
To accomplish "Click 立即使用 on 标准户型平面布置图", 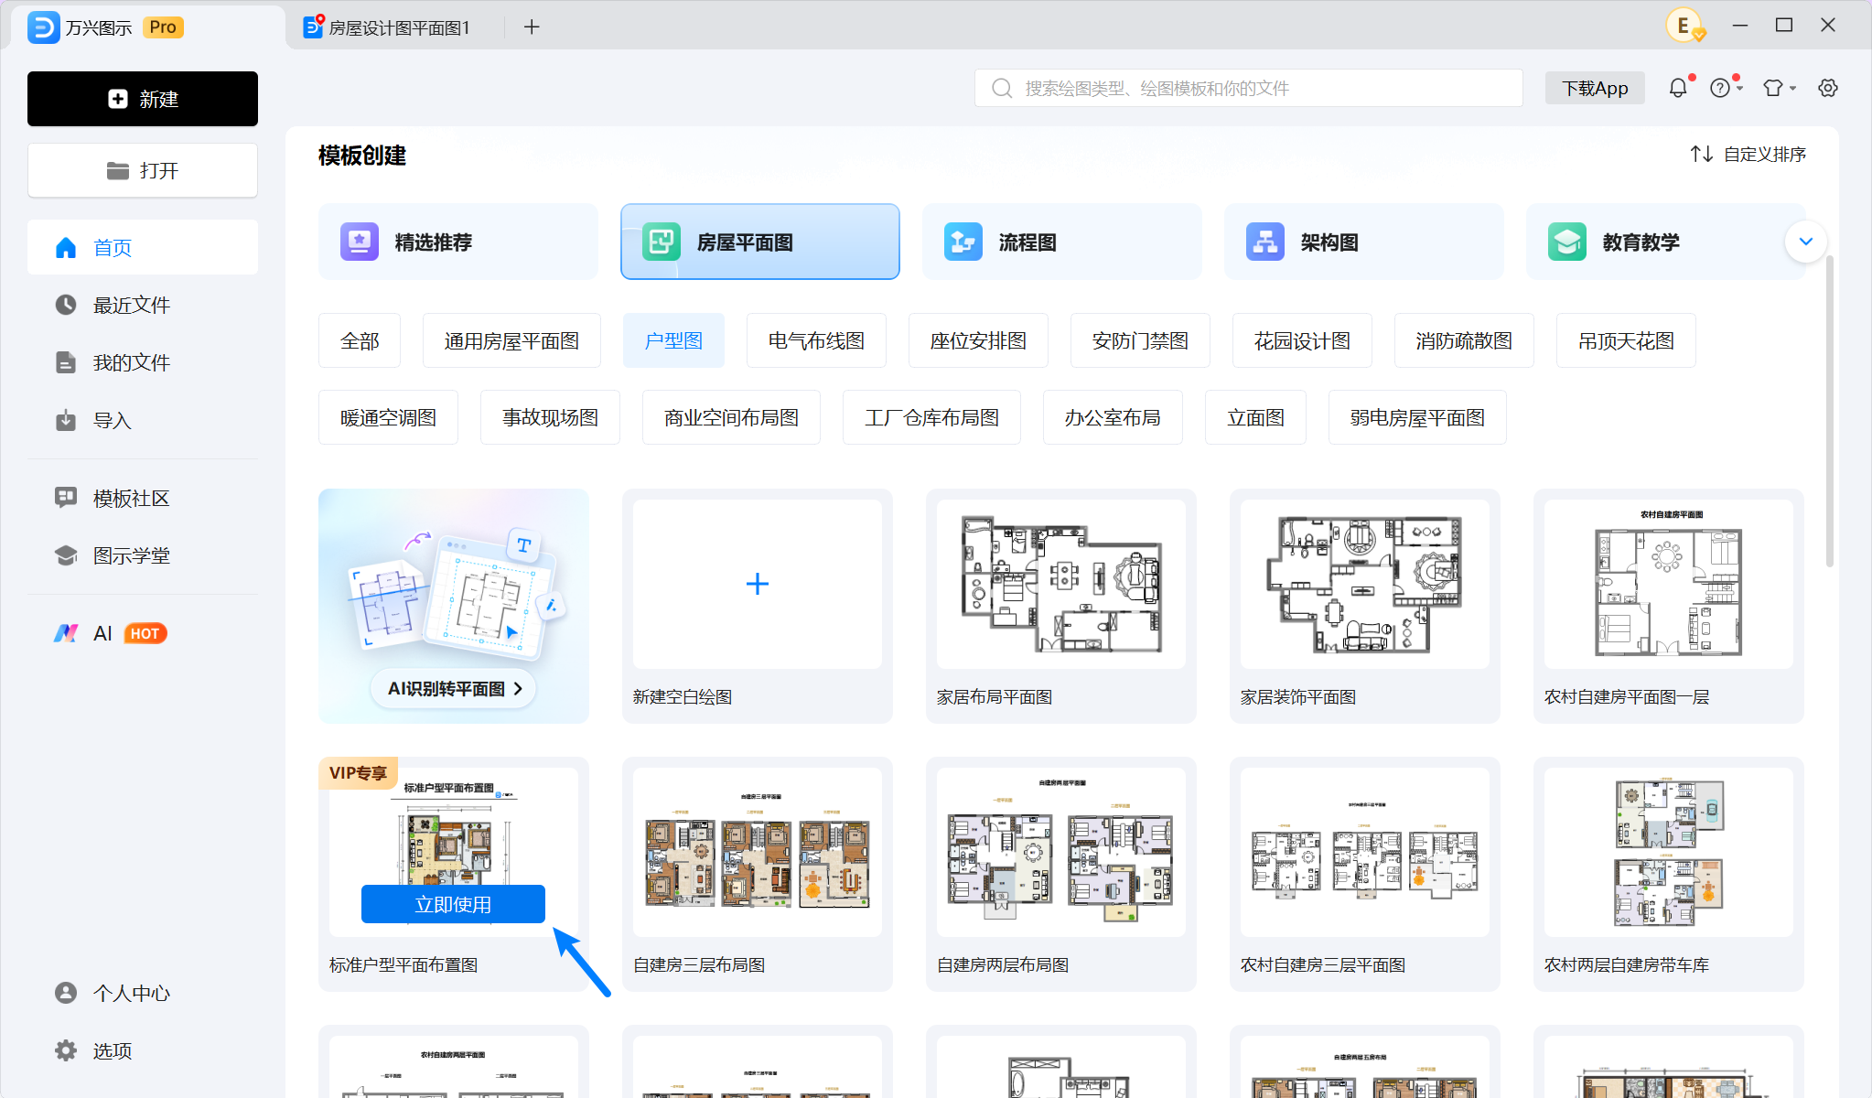I will pos(453,904).
